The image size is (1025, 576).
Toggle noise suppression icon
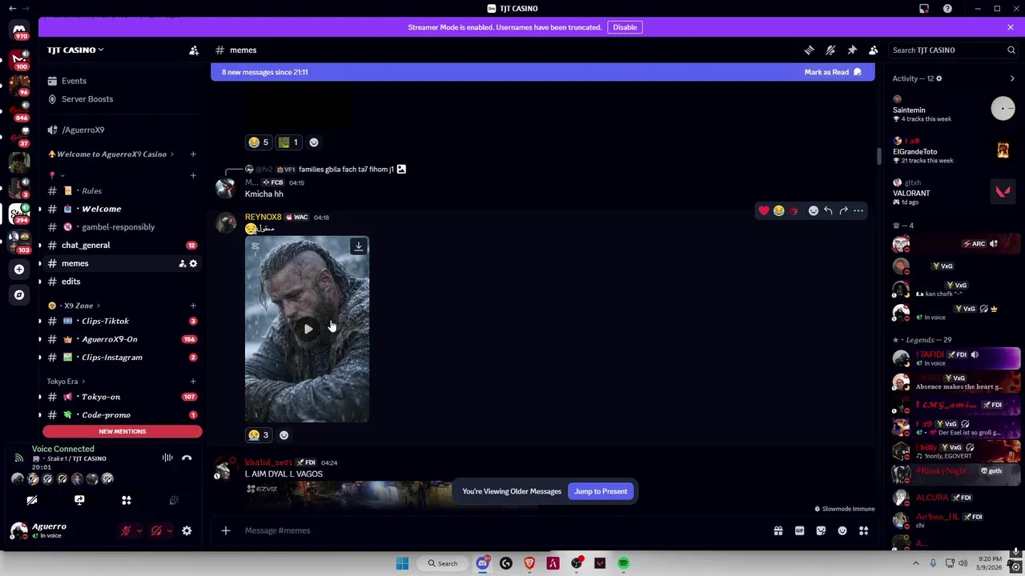point(167,458)
